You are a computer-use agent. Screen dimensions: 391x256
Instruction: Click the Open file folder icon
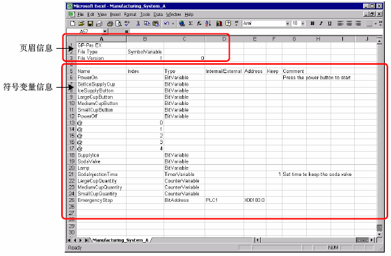(x=81, y=24)
